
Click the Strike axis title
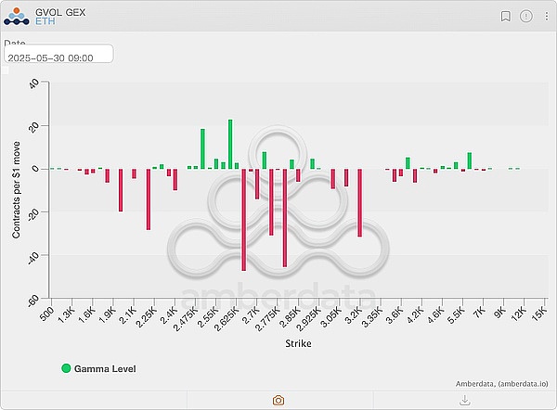296,343
